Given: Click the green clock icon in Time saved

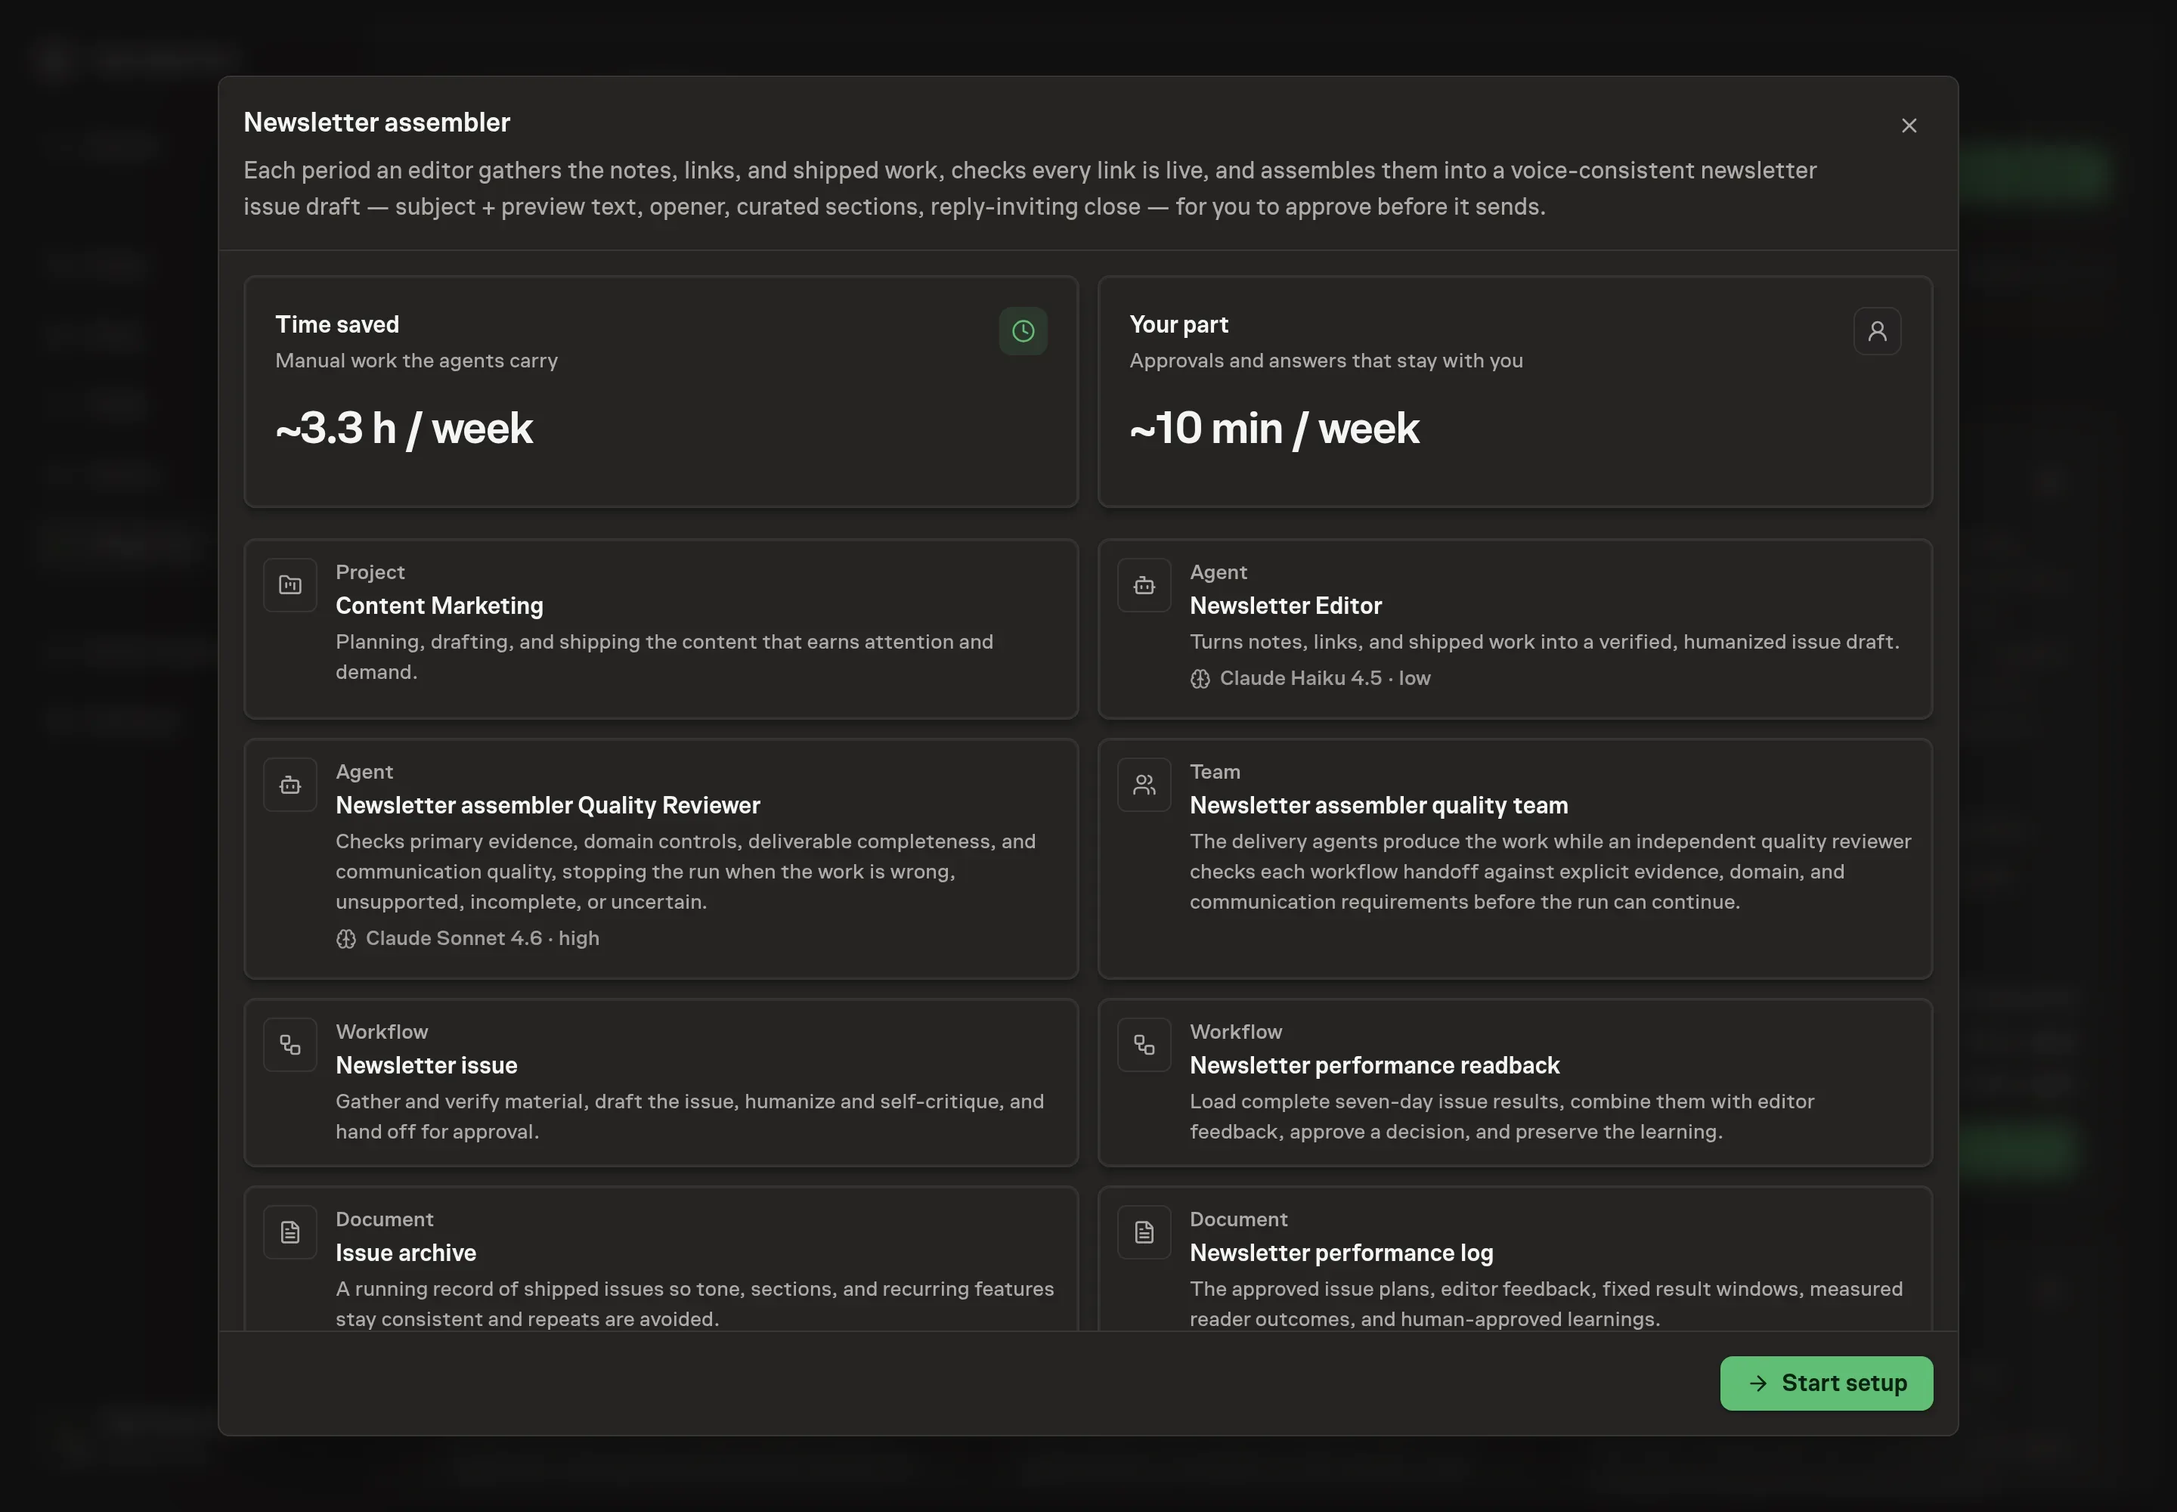Looking at the screenshot, I should pyautogui.click(x=1023, y=330).
